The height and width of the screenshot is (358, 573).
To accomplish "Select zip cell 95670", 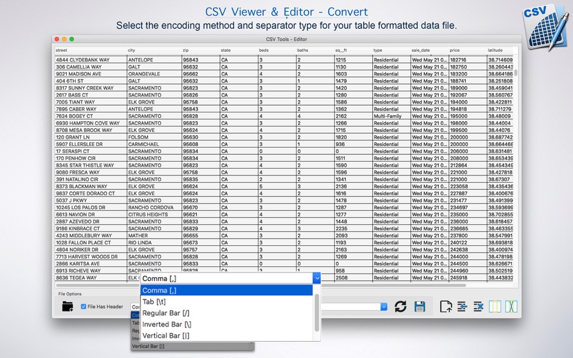I will tap(201, 207).
